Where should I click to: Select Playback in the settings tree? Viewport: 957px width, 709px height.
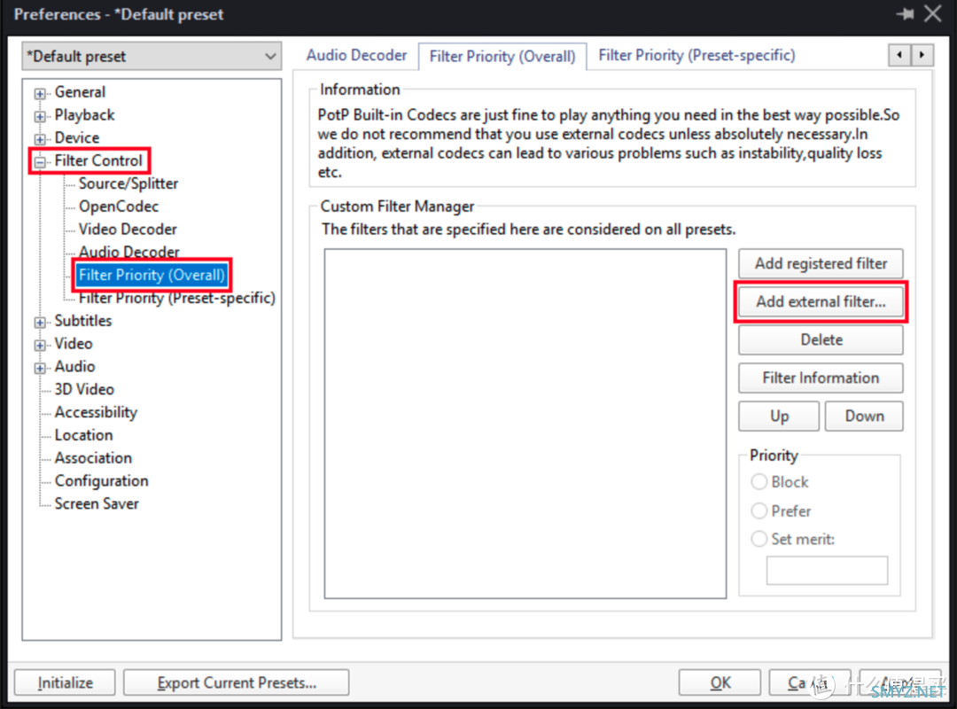pos(84,115)
